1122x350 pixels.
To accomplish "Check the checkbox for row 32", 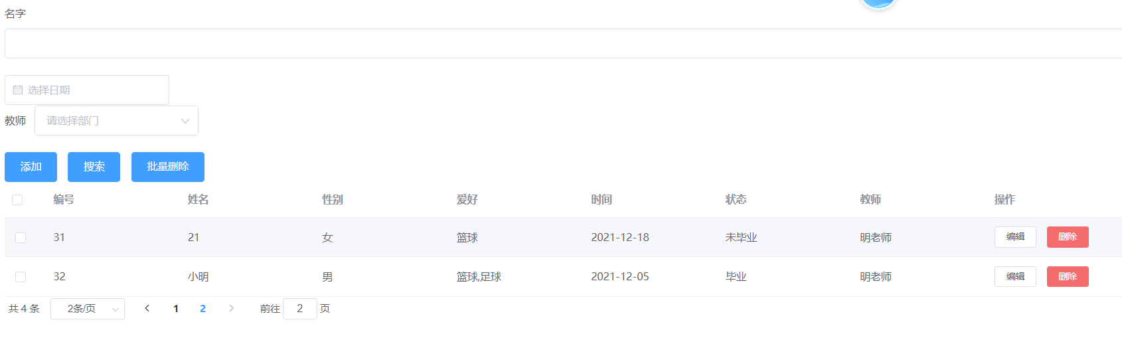I will pos(21,277).
